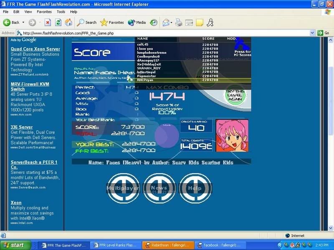
Task: Open the View menu
Action: click(29, 12)
